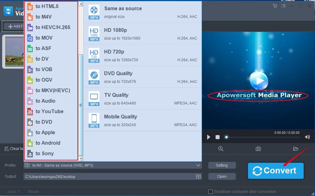
Task: Click the Open button beside Output path
Action: (222, 177)
